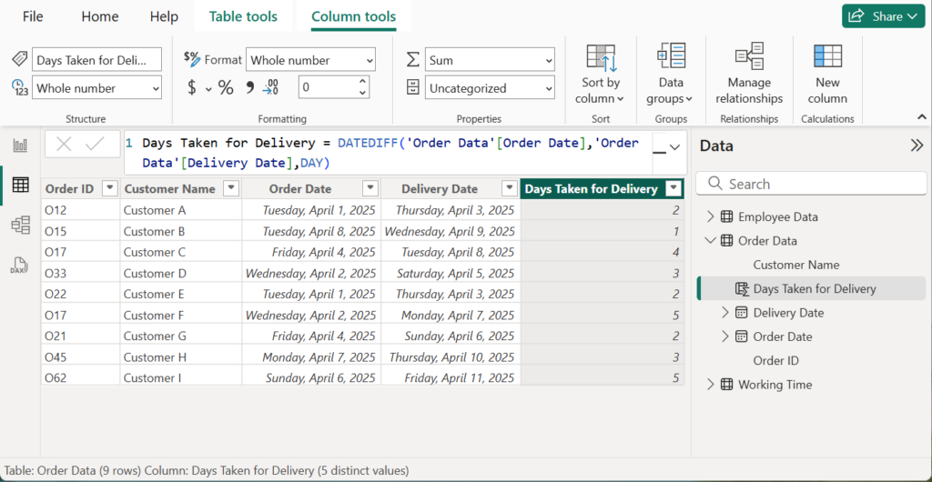Cancel formula edit with X icon

point(64,144)
